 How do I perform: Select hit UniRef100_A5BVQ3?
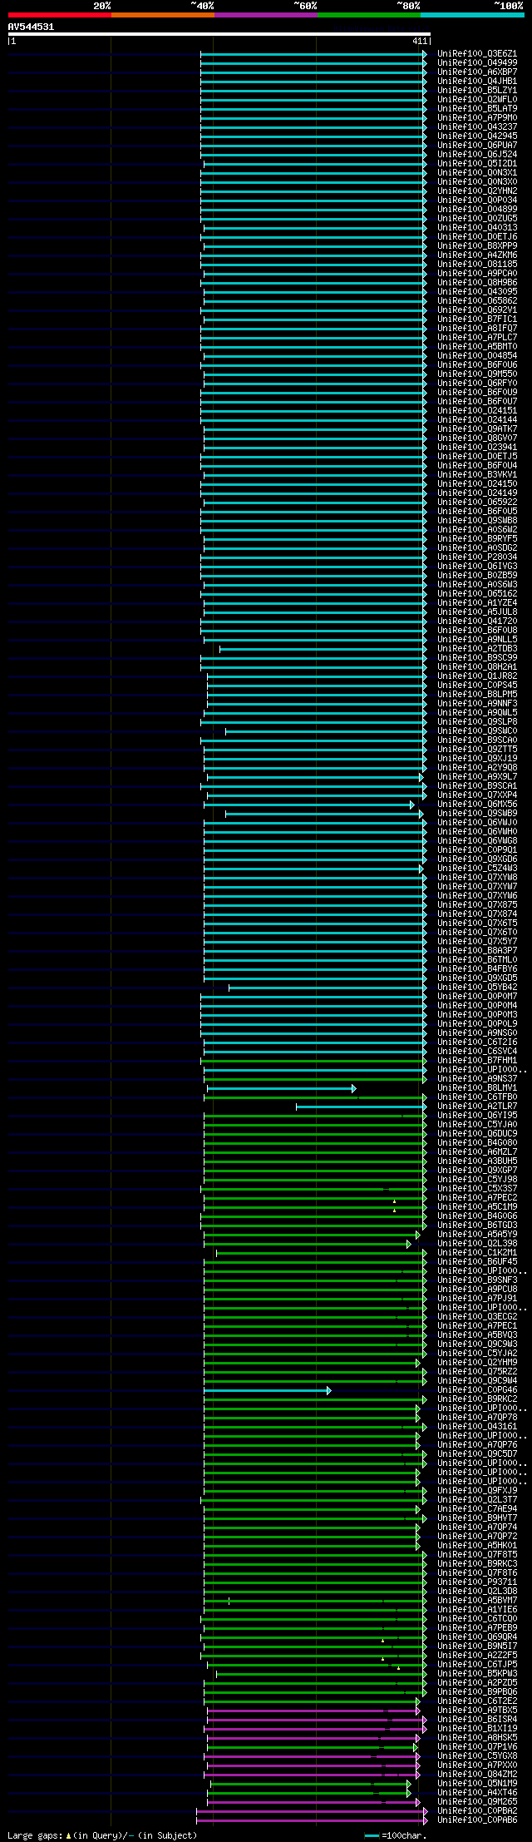tap(477, 1335)
